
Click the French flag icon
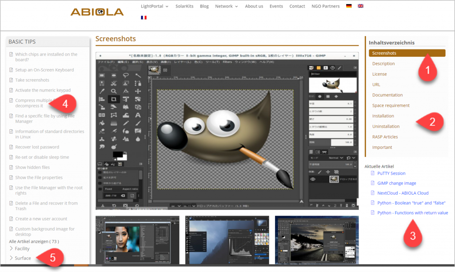[x=144, y=18]
